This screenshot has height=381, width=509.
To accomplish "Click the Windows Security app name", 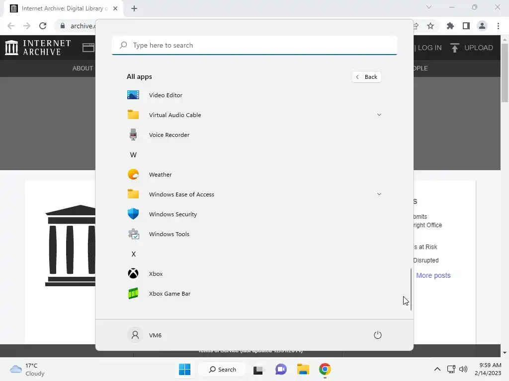I will (173, 214).
